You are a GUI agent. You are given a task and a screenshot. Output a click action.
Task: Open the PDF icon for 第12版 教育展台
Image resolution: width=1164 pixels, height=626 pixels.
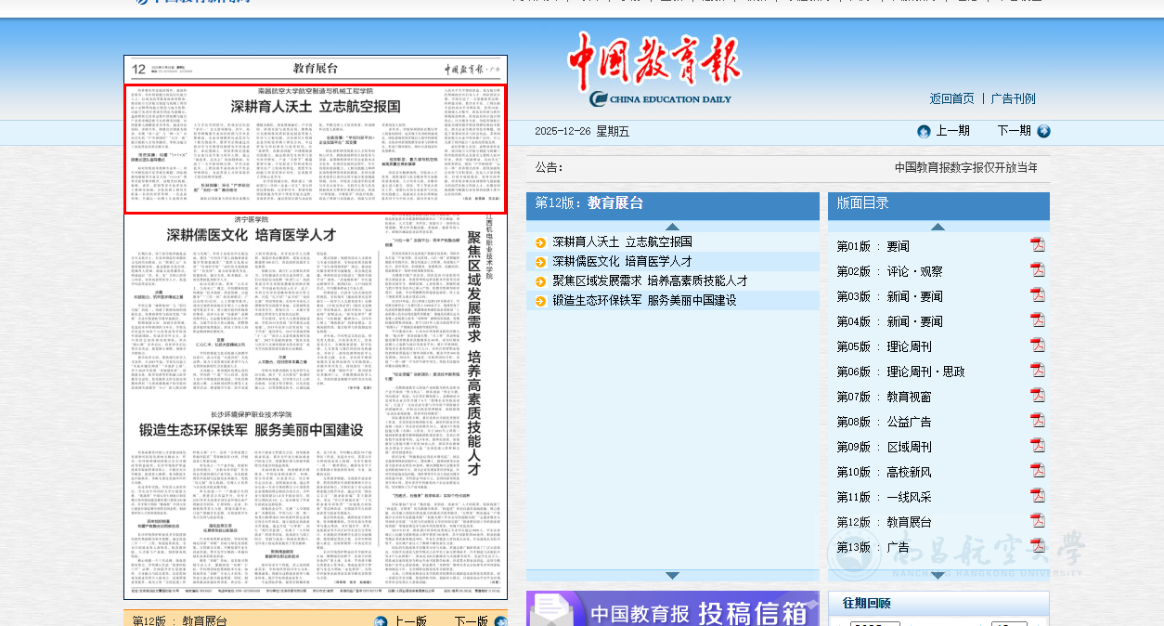[1037, 521]
